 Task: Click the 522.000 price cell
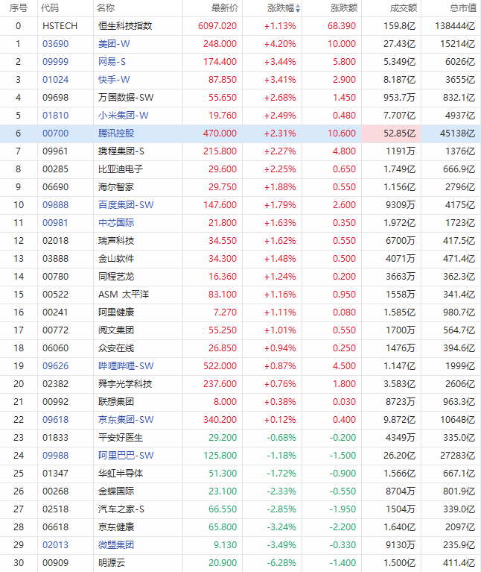coord(220,366)
